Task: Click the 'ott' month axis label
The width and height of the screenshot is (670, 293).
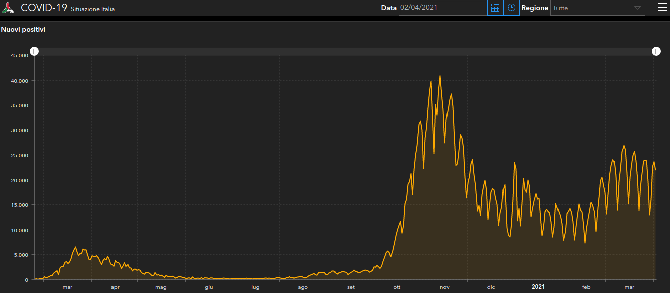Action: [397, 287]
